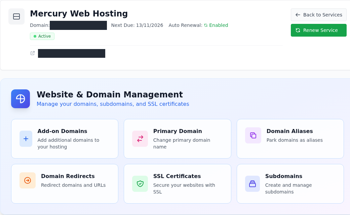The image size is (350, 215).
Task: Click the SSL Certificates shield icon
Action: (140, 184)
